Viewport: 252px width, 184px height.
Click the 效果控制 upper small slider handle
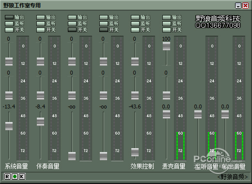135,61
